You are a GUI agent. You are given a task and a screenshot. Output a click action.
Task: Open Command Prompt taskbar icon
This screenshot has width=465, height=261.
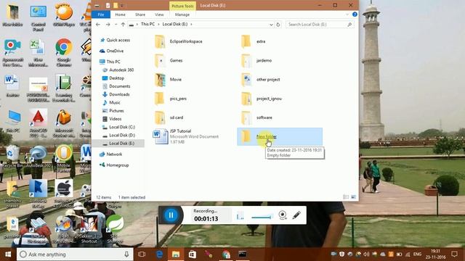(x=242, y=254)
